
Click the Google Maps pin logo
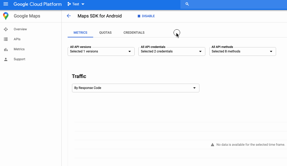(6, 16)
